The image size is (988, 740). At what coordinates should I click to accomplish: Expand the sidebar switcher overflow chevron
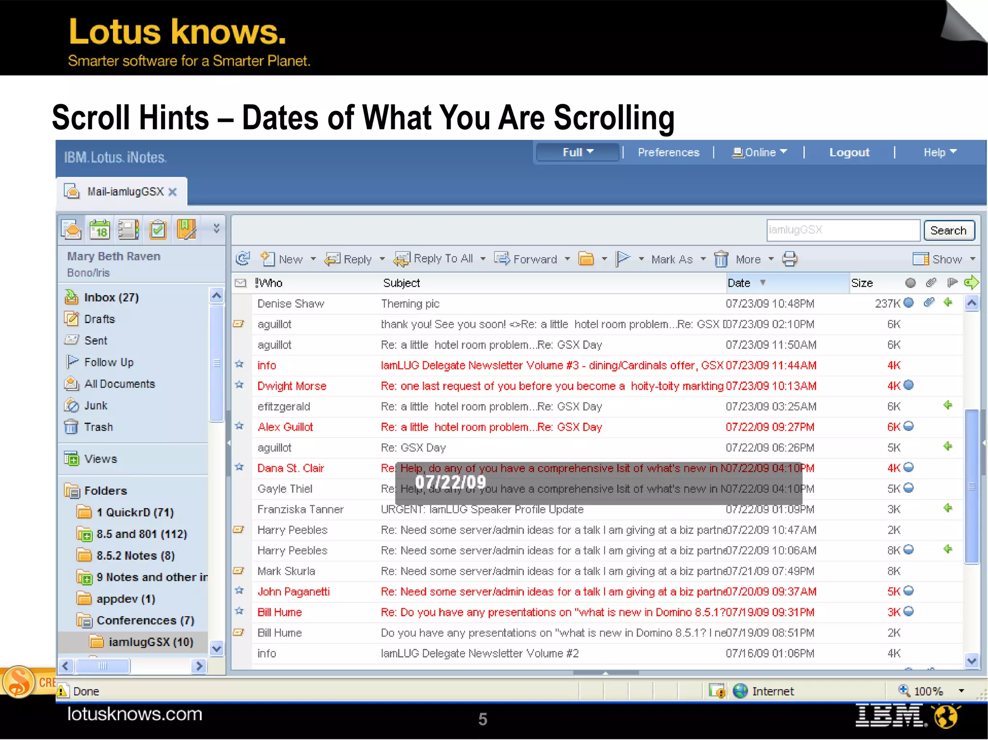(216, 229)
